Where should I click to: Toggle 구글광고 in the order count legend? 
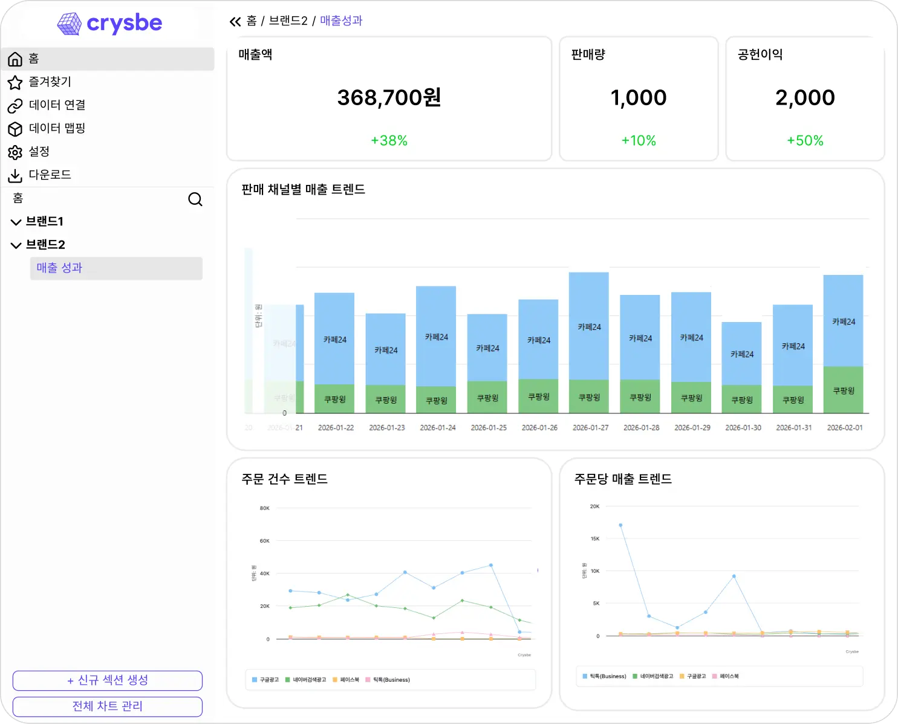tap(265, 679)
